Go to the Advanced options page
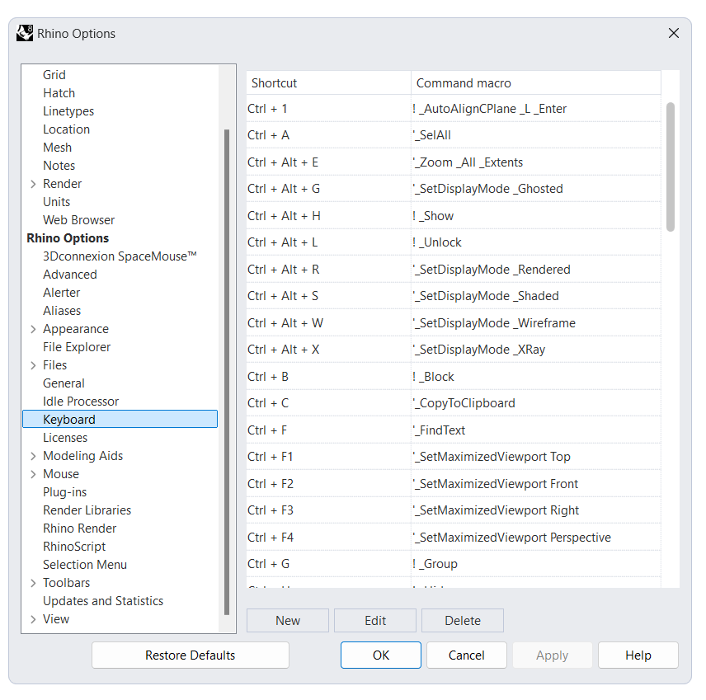The height and width of the screenshot is (700, 706). coord(70,275)
